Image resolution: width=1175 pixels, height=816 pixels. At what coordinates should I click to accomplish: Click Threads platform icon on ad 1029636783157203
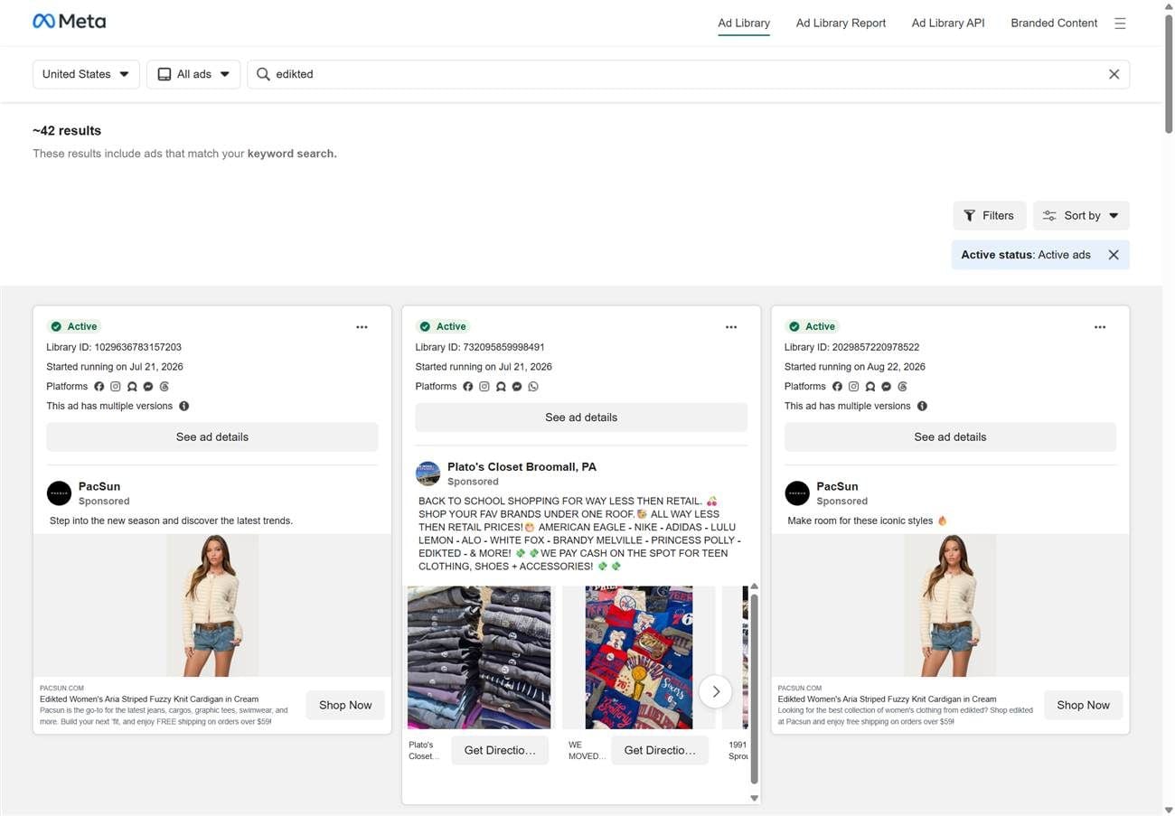point(164,387)
